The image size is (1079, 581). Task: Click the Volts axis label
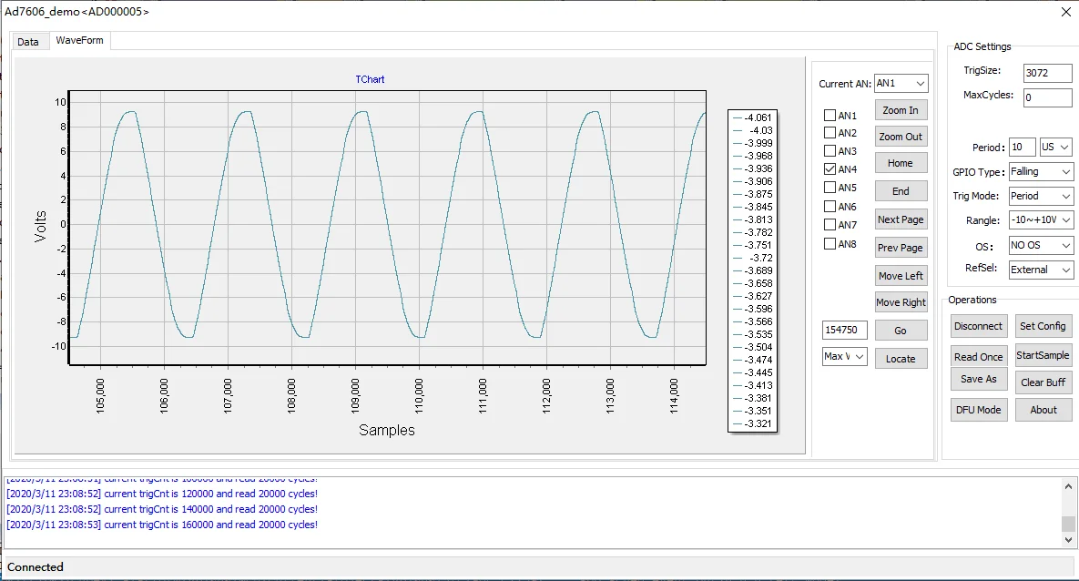pos(40,227)
